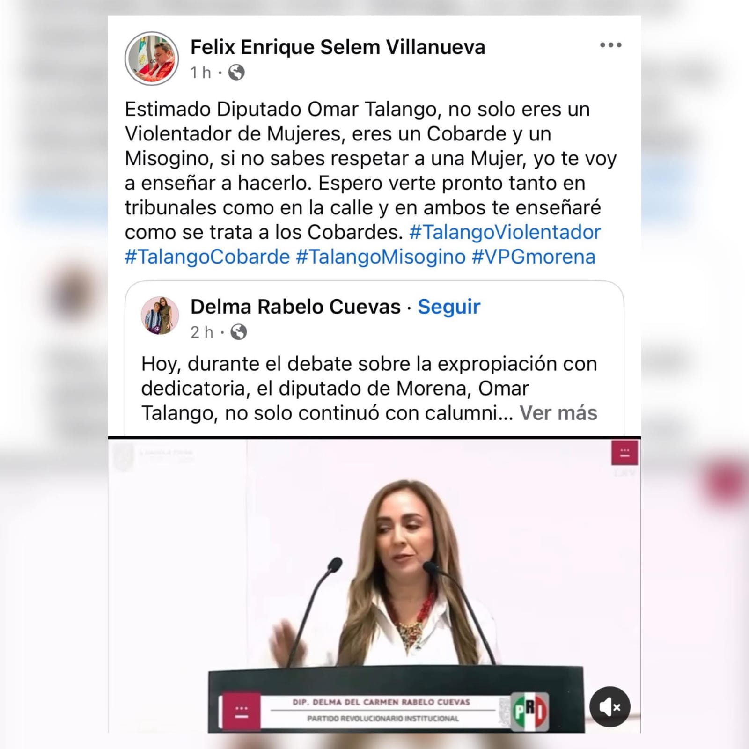Click the red logo square in video name banner
This screenshot has height=749, width=749.
coord(241,712)
